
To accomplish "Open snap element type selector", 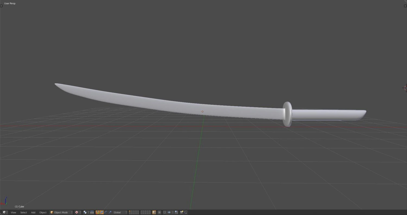I will coord(170,213).
